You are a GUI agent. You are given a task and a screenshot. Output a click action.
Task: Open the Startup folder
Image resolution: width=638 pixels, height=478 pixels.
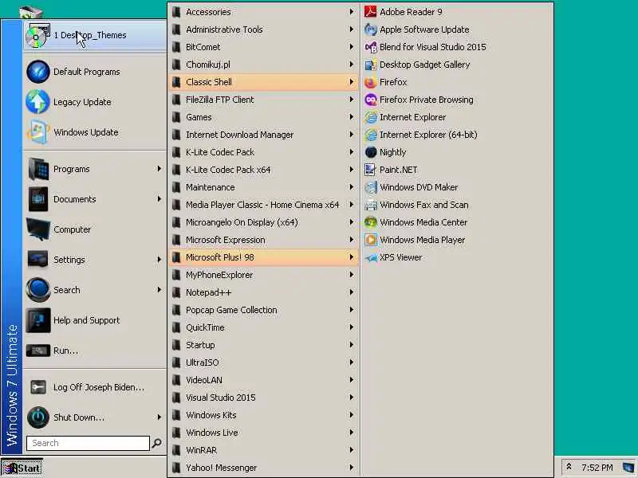click(263, 345)
